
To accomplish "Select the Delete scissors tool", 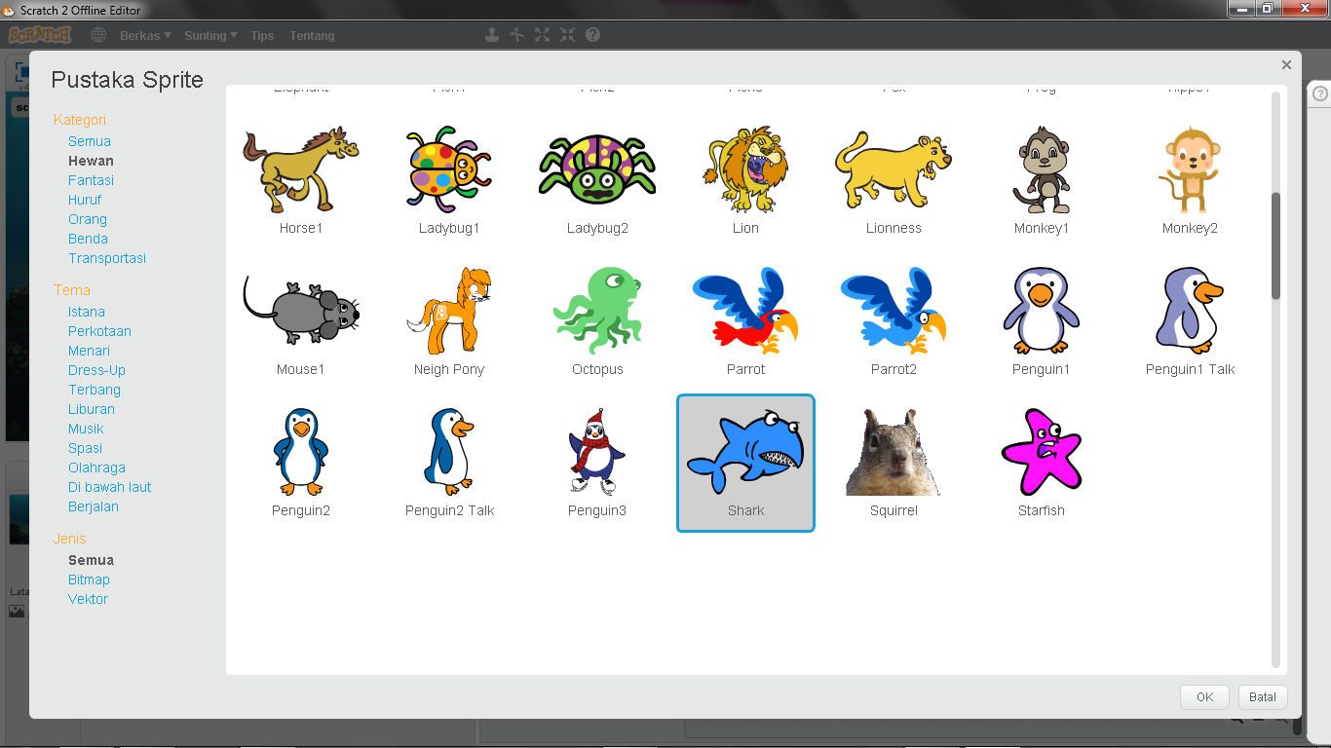I will [516, 34].
